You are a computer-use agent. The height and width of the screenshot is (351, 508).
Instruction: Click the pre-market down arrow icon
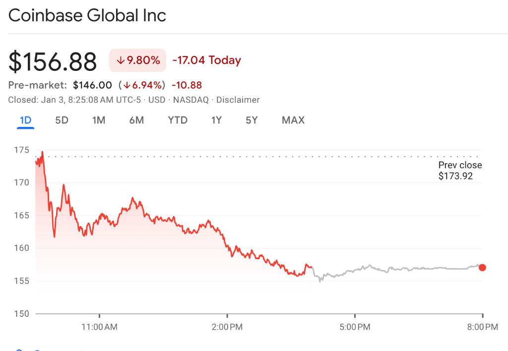click(127, 85)
